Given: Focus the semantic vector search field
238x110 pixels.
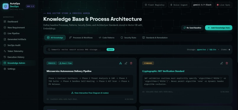Looking at the screenshot, I should click(76, 50).
